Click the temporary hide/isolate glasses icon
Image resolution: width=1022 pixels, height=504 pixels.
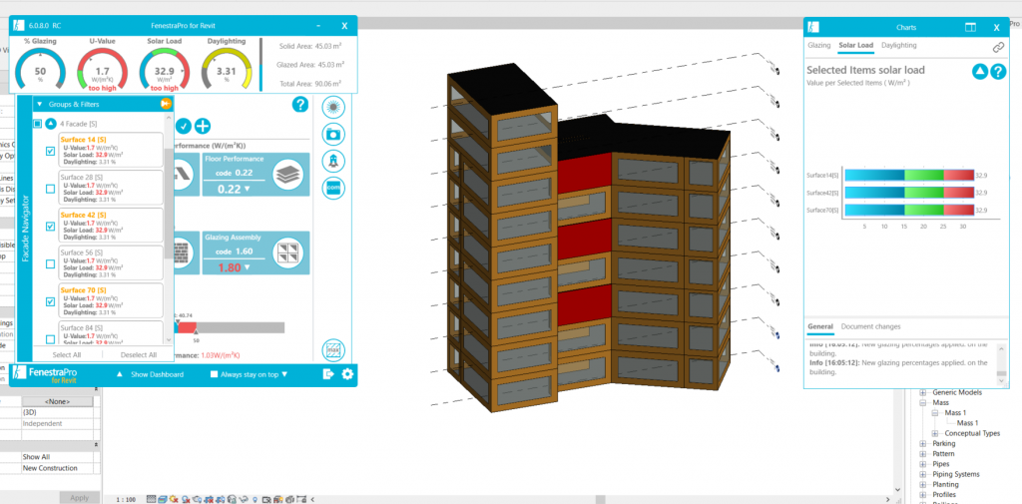(244, 499)
